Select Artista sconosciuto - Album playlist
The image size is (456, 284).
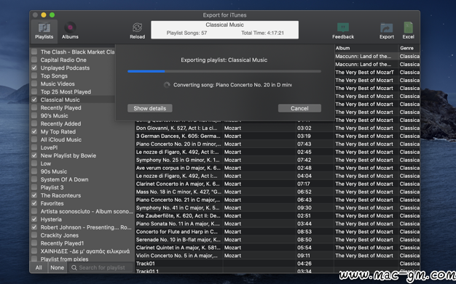(x=87, y=211)
